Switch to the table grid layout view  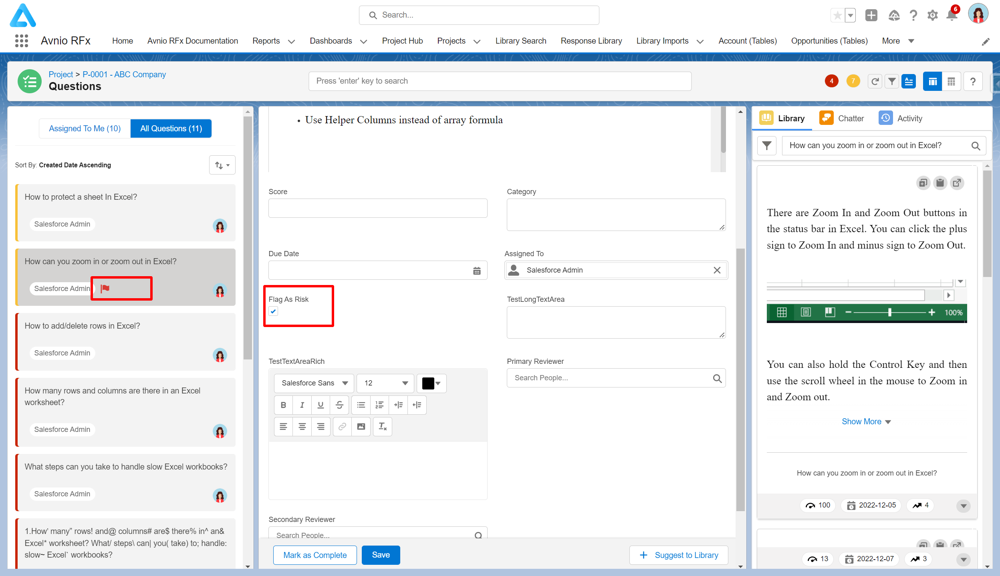tap(951, 82)
